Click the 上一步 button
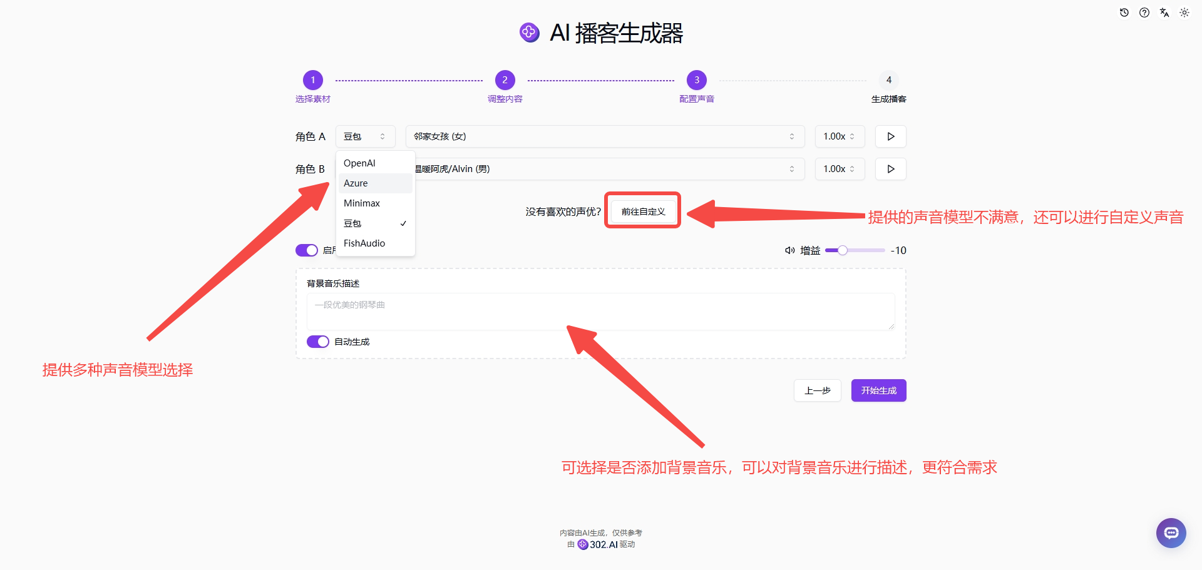 pos(818,390)
